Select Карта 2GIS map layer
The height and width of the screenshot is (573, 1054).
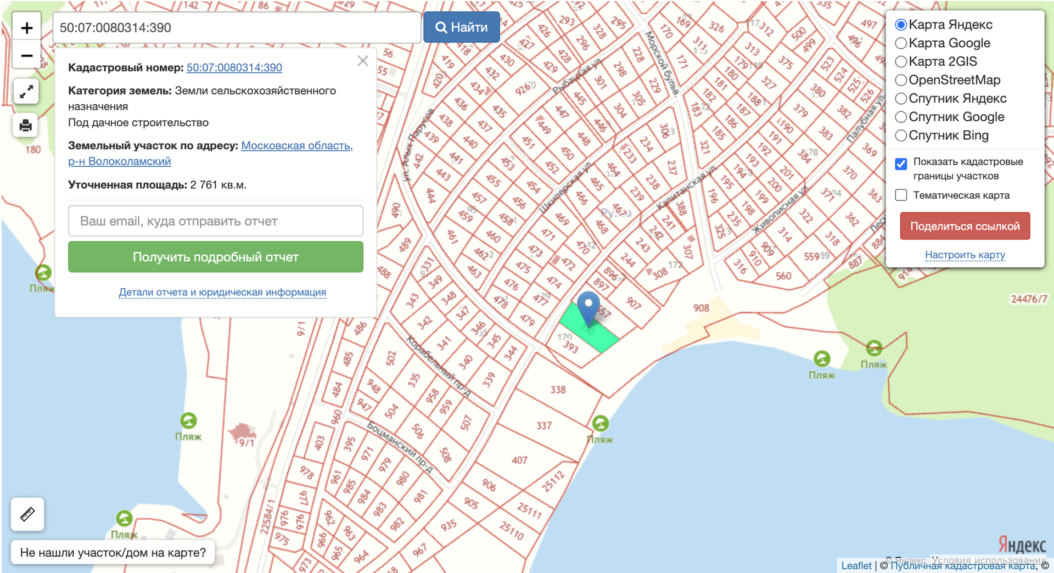click(x=901, y=61)
